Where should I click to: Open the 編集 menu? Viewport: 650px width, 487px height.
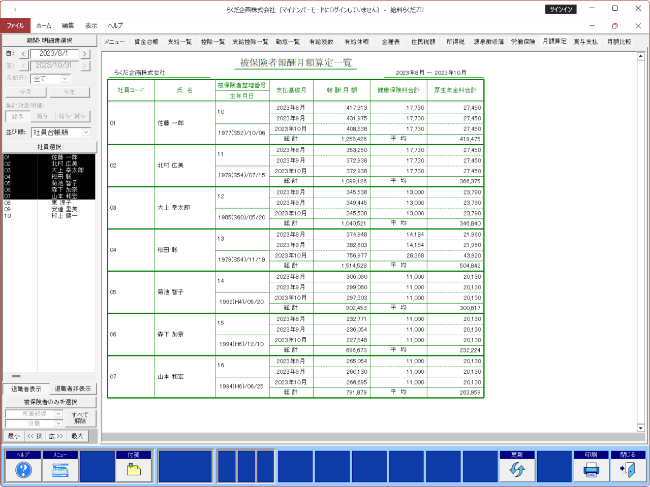tap(68, 25)
